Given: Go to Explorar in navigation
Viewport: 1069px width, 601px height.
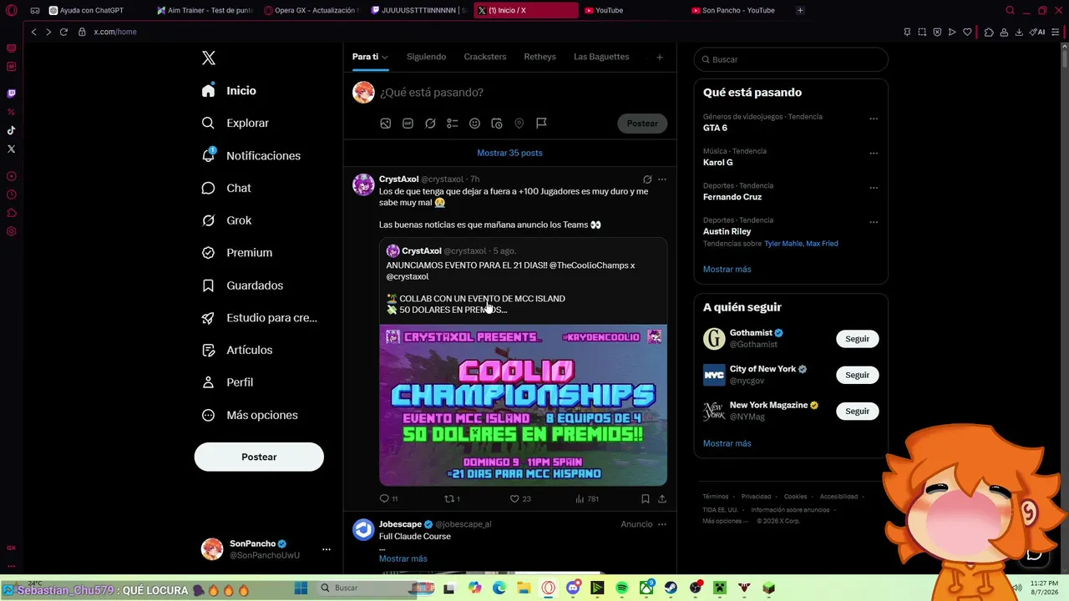Looking at the screenshot, I should point(236,123).
